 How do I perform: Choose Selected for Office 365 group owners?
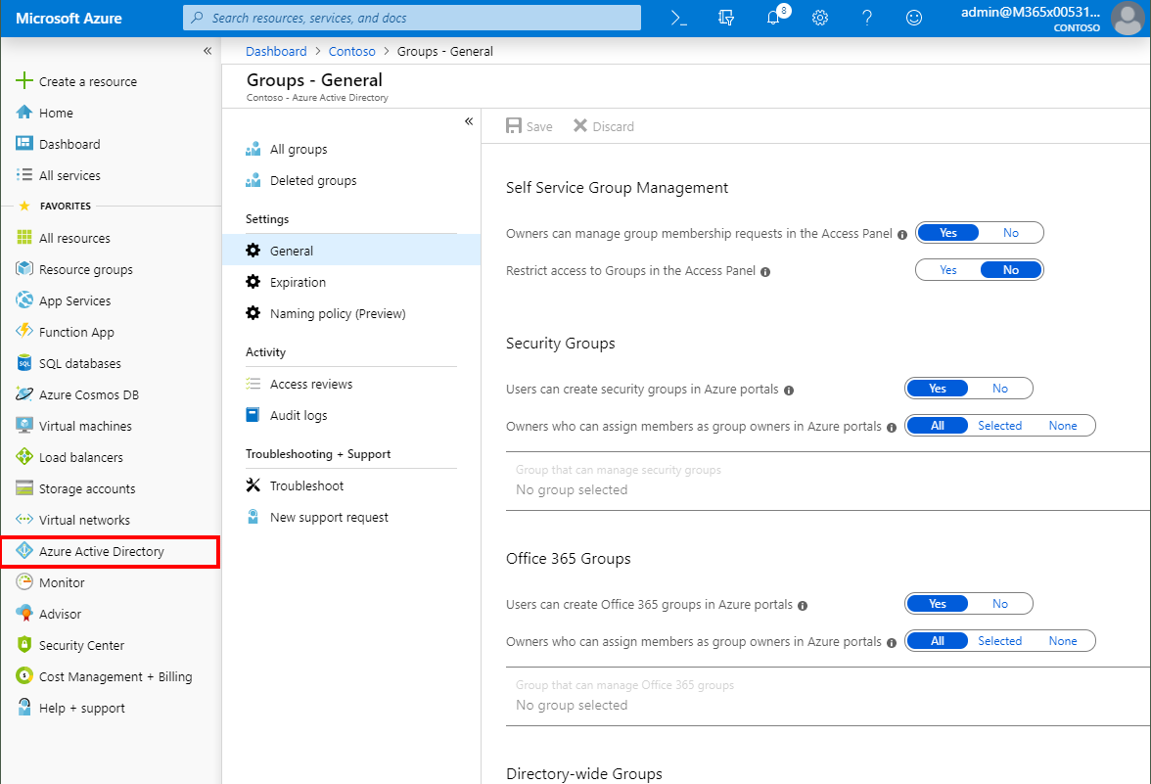pos(999,641)
